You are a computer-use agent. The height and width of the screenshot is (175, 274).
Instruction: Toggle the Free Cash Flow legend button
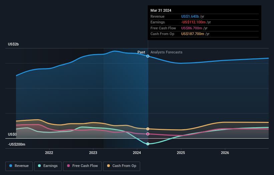point(82,166)
